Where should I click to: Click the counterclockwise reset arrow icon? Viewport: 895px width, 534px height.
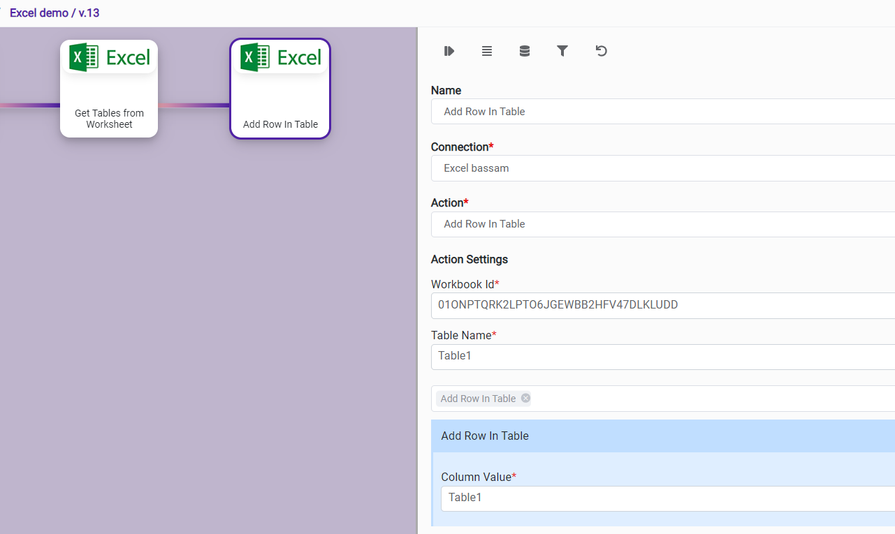pyautogui.click(x=601, y=51)
